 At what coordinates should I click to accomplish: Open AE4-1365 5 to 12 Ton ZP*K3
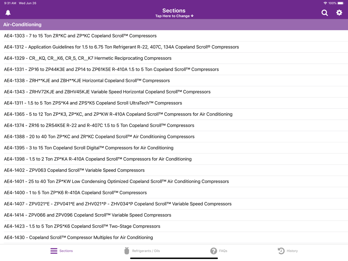[174, 114]
